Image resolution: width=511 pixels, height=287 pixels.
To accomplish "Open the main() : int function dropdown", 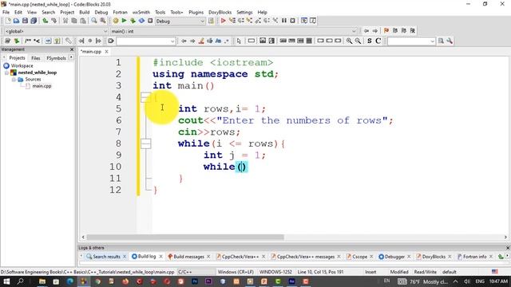I will [x=233, y=31].
